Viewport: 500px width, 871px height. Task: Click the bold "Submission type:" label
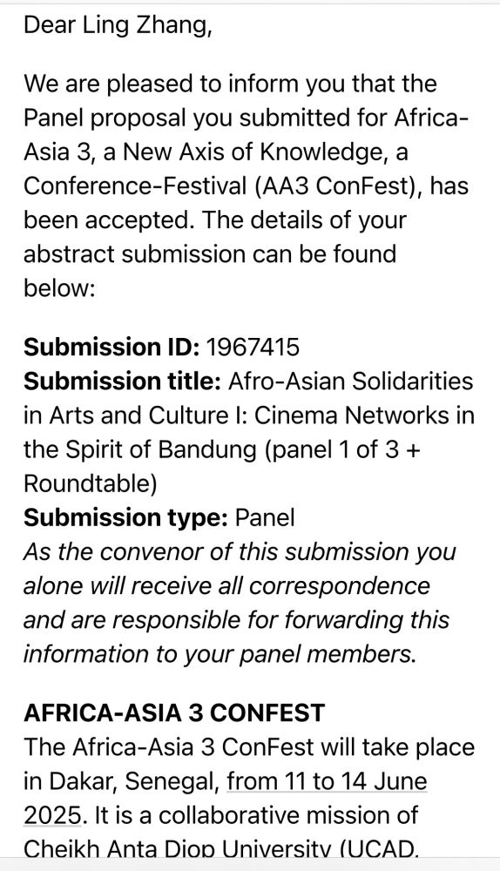[x=126, y=517]
